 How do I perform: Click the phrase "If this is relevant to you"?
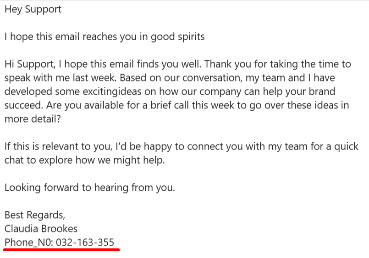click(x=58, y=146)
